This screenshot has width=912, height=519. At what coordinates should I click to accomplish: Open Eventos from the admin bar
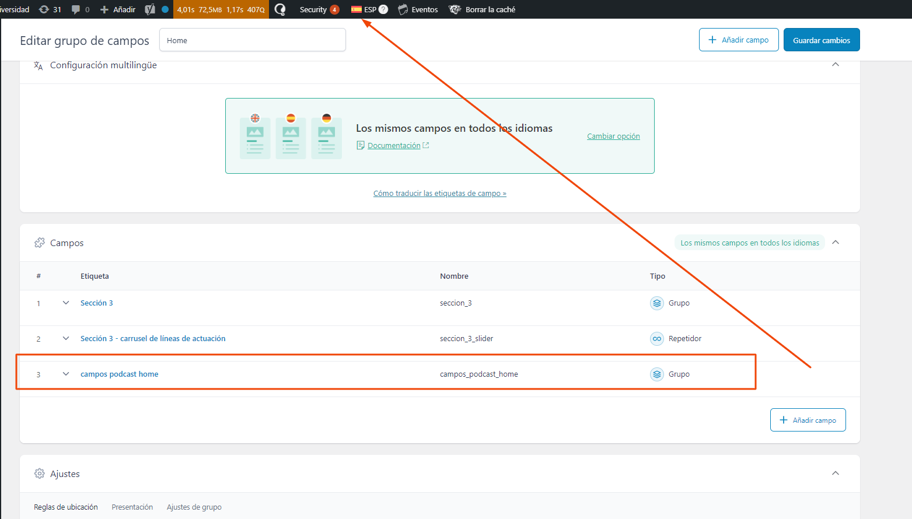(x=418, y=9)
